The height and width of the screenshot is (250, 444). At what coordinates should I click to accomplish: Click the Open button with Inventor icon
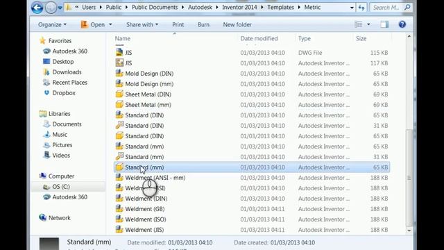click(93, 25)
